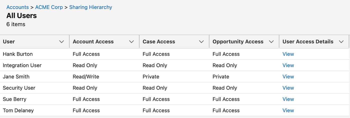Click the View link for Sue Berry
The width and height of the screenshot is (350, 118).
288,99
